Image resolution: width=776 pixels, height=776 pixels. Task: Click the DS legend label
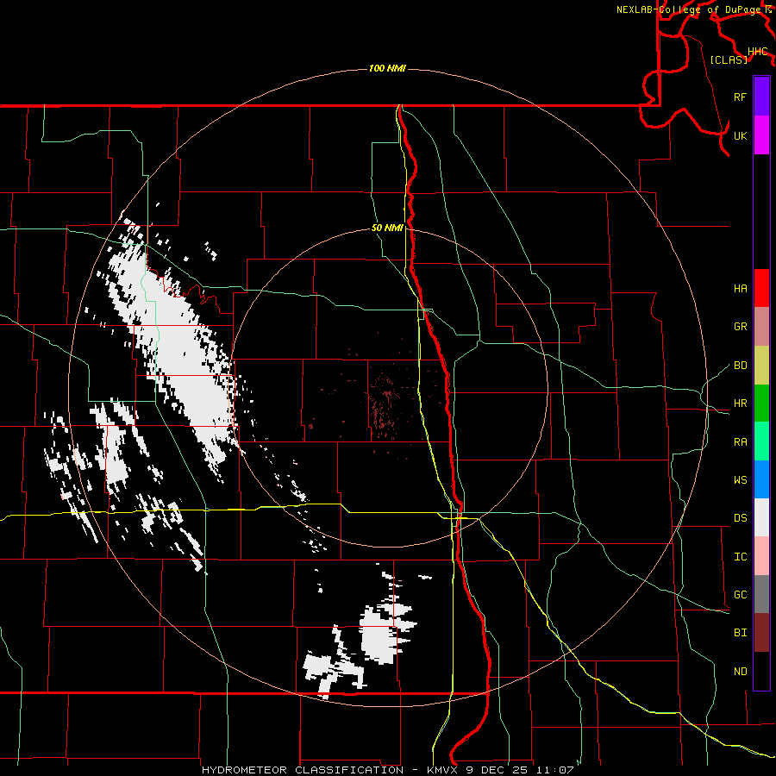(741, 518)
